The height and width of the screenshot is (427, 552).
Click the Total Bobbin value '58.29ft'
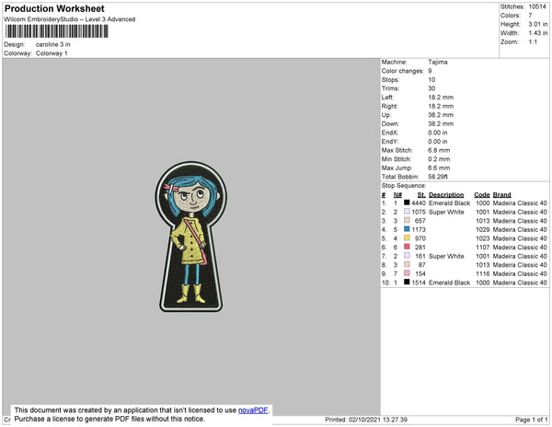(438, 177)
